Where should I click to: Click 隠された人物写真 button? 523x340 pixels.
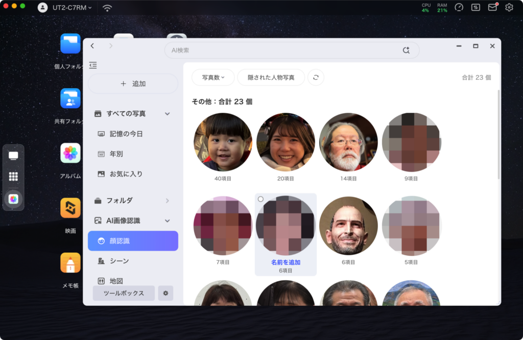[271, 77]
